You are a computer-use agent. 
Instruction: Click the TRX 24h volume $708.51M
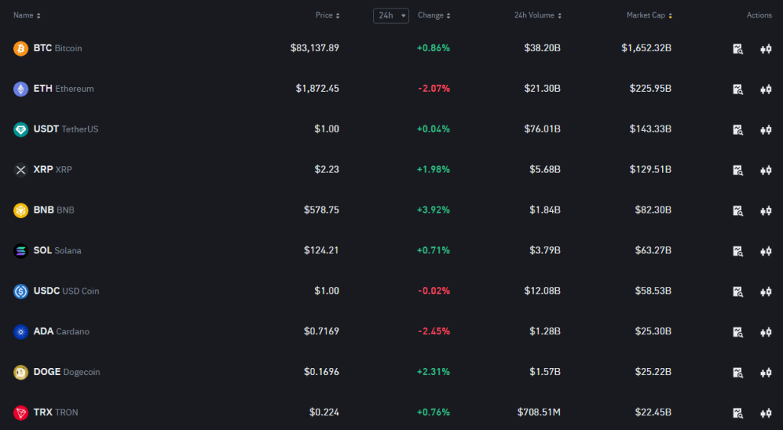click(539, 412)
